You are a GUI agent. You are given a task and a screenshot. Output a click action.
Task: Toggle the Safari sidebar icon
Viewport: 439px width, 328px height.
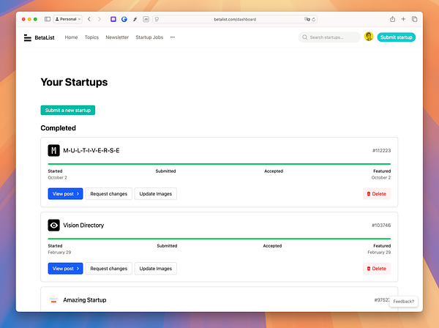click(48, 19)
